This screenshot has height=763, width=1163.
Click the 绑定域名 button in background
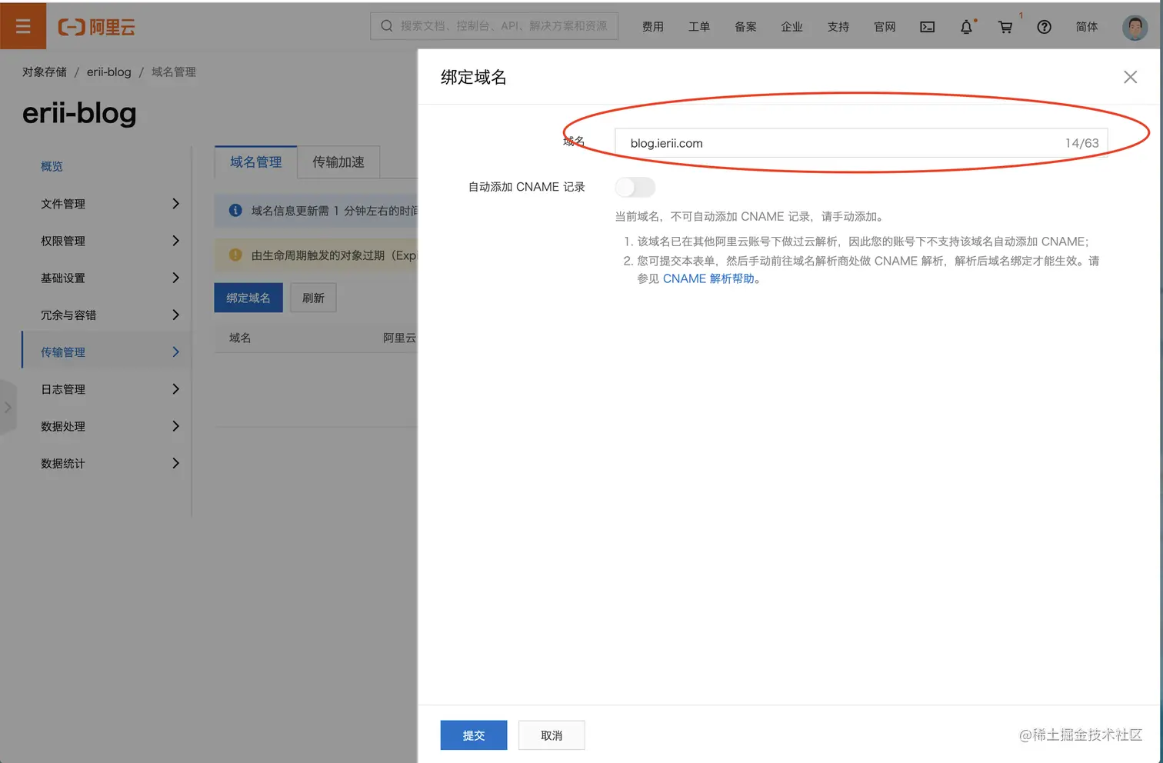(248, 298)
